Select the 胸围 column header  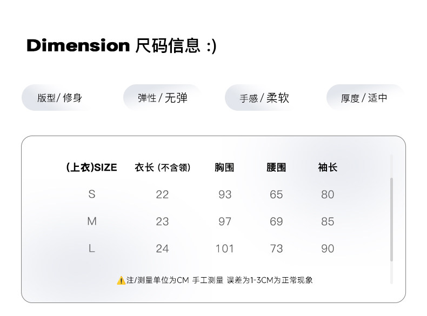click(224, 167)
